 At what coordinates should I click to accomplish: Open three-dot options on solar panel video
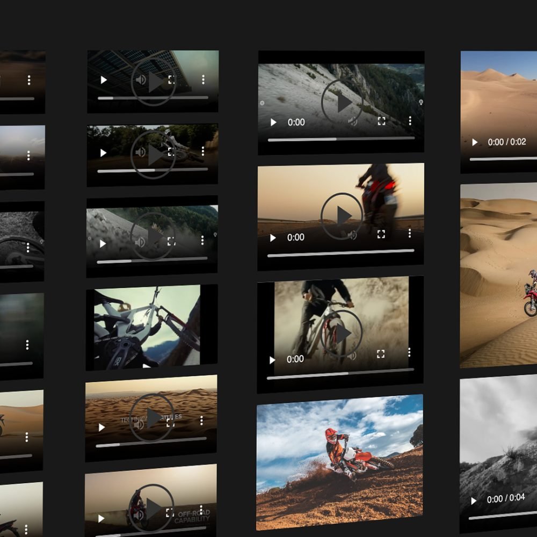[203, 79]
